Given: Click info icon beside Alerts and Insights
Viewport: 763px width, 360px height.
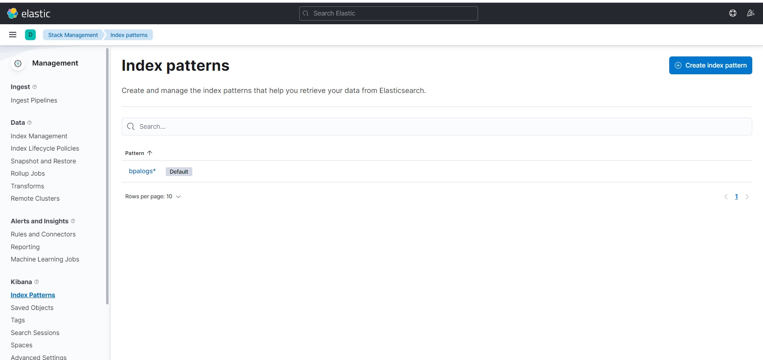Looking at the screenshot, I should click(73, 221).
